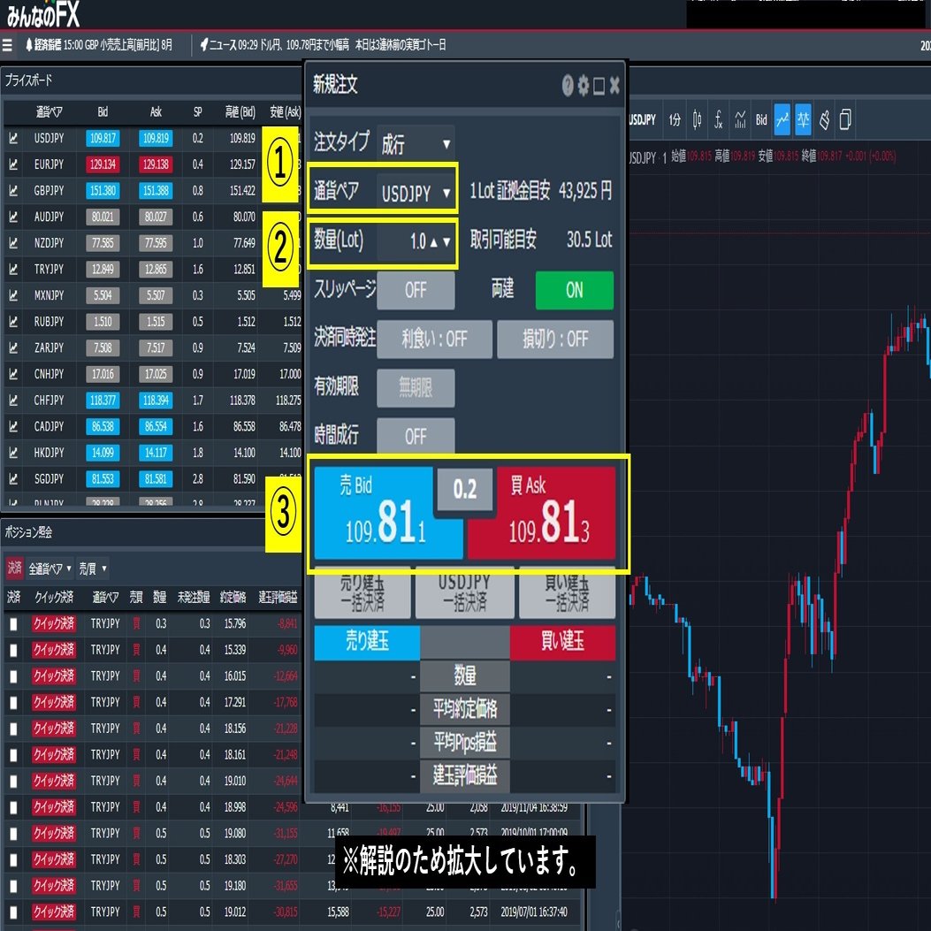Toggle 両建 ON switch
The width and height of the screenshot is (931, 931).
pyautogui.click(x=574, y=290)
